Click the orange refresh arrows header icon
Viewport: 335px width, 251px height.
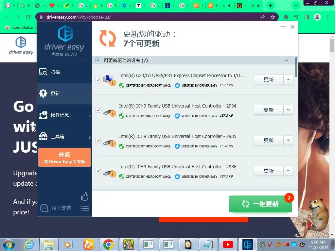107,39
